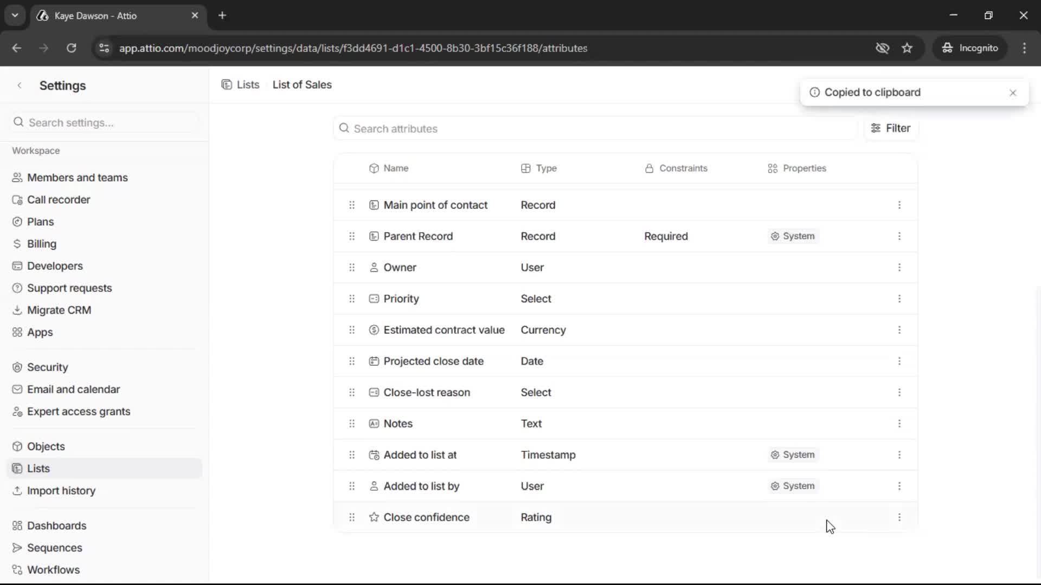Switch to the Lists tab
Image resolution: width=1041 pixels, height=585 pixels.
pyautogui.click(x=247, y=84)
